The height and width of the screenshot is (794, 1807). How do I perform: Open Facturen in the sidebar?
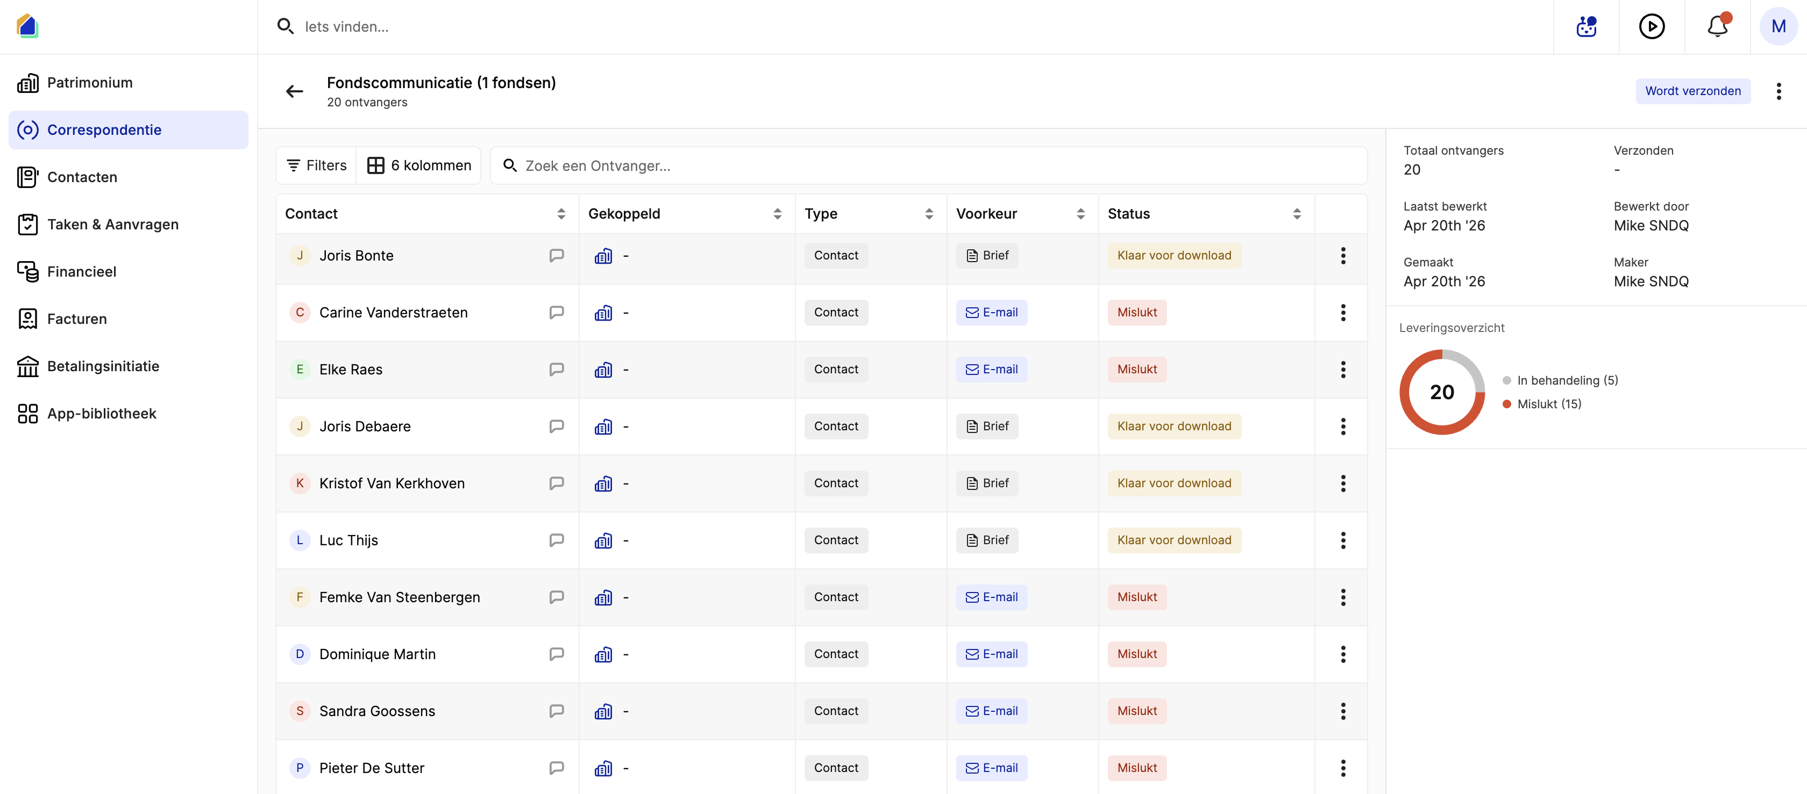[129, 319]
